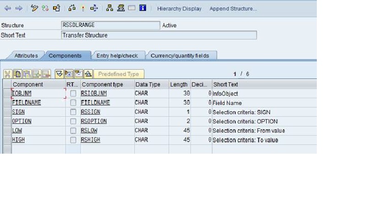The height and width of the screenshot is (211, 375).
Task: Tick the RTy checkbox for HIGH
Action: 73,140
